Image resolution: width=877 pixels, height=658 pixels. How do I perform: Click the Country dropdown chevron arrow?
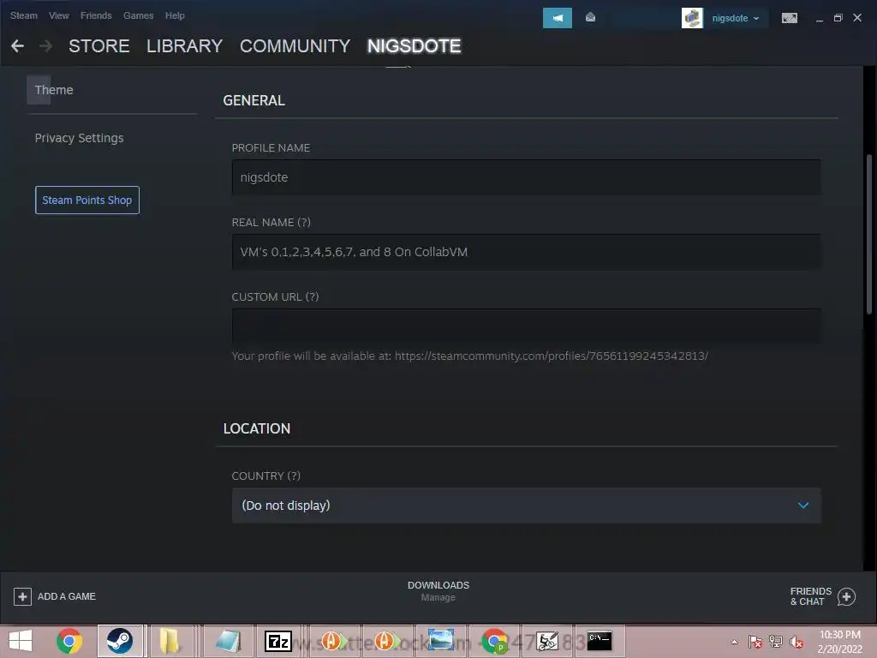point(803,505)
